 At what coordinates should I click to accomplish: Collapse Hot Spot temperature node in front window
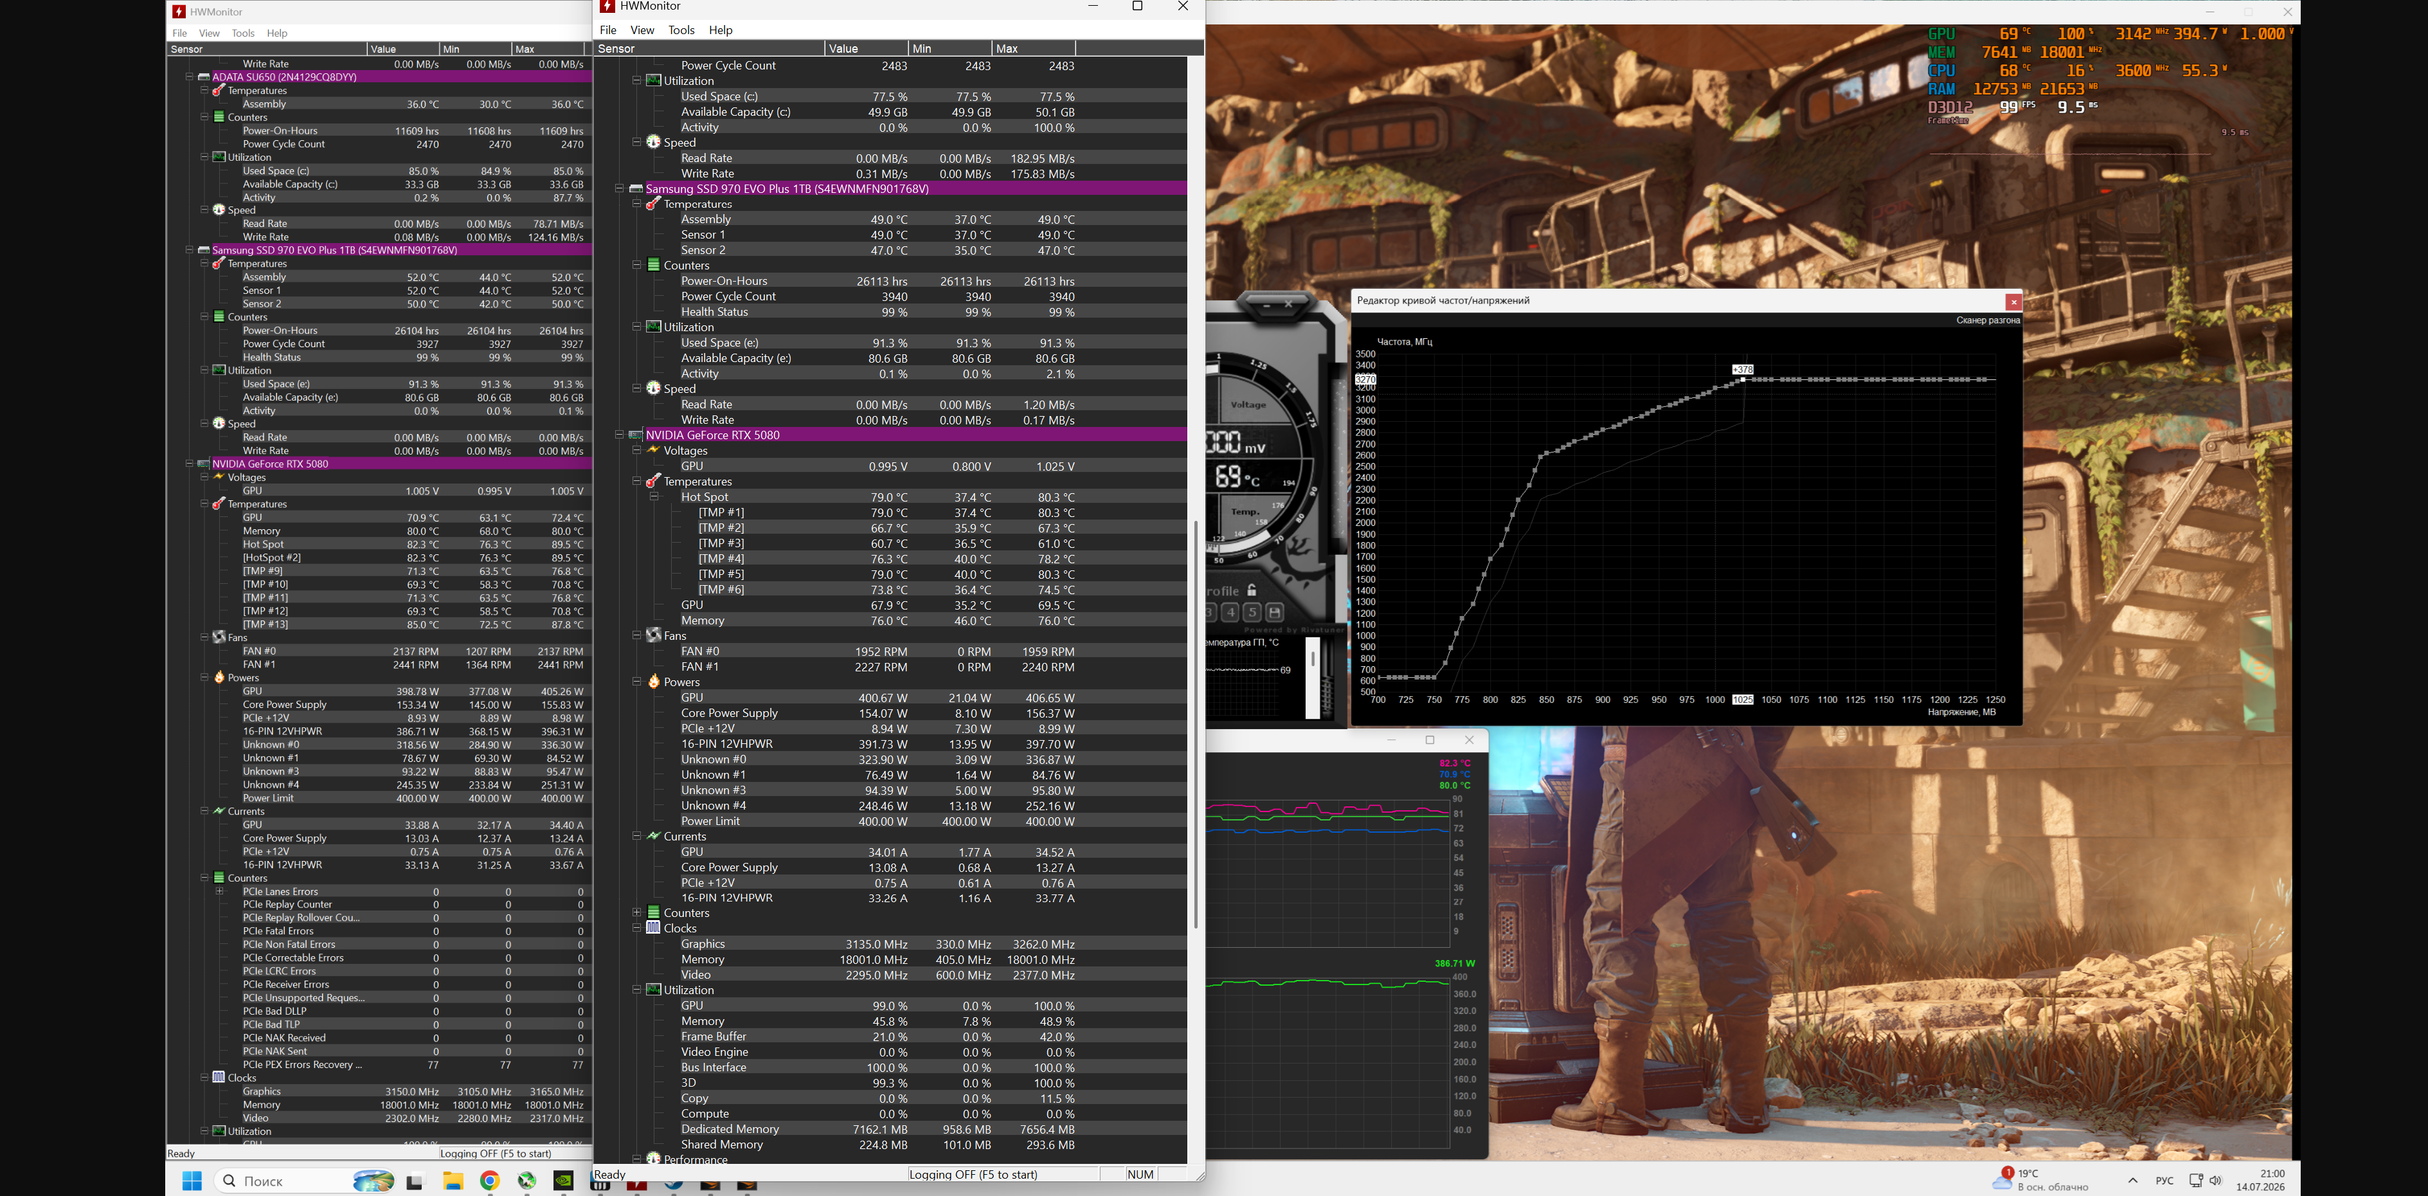[x=654, y=496]
